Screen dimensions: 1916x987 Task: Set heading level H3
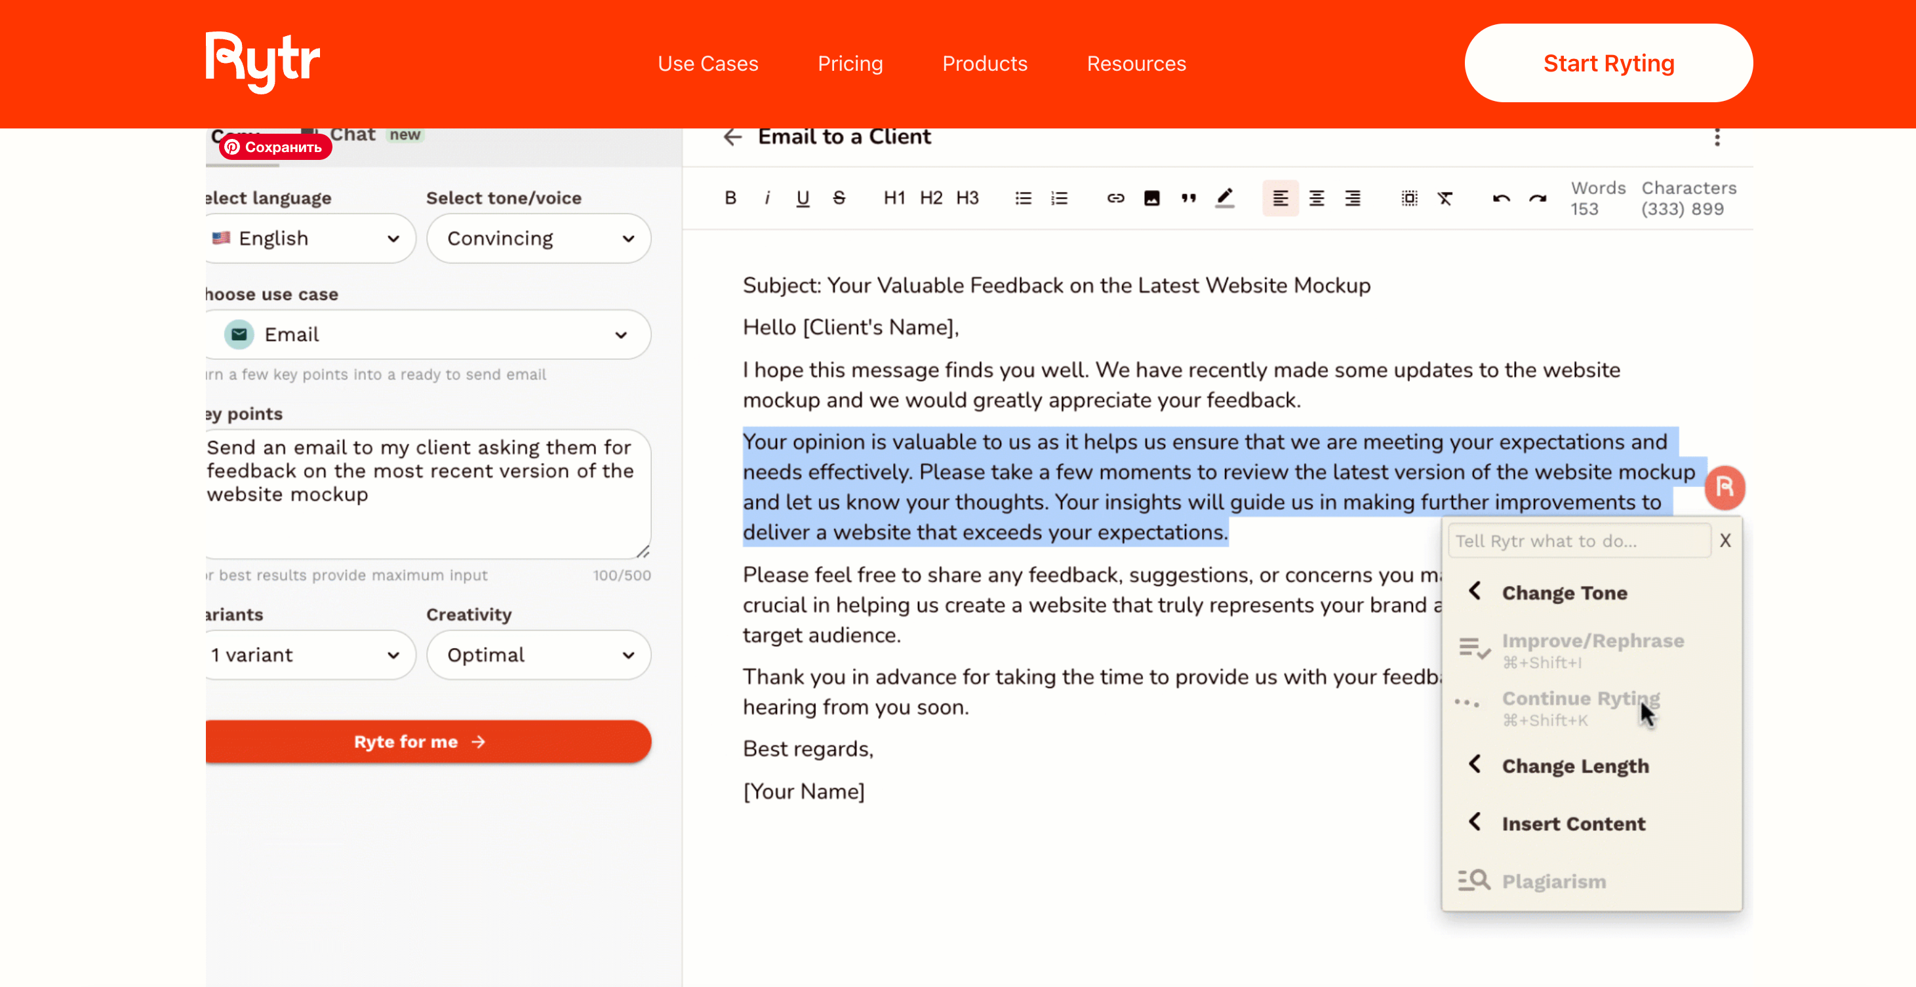coord(967,198)
